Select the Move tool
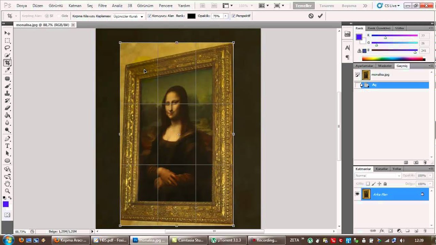436x245 pixels. click(x=7, y=33)
